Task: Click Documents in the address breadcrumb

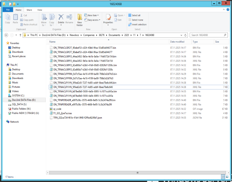Action: 114,35
